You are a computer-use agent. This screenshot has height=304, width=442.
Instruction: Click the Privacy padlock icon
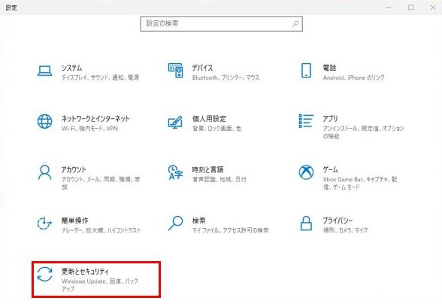[306, 223]
